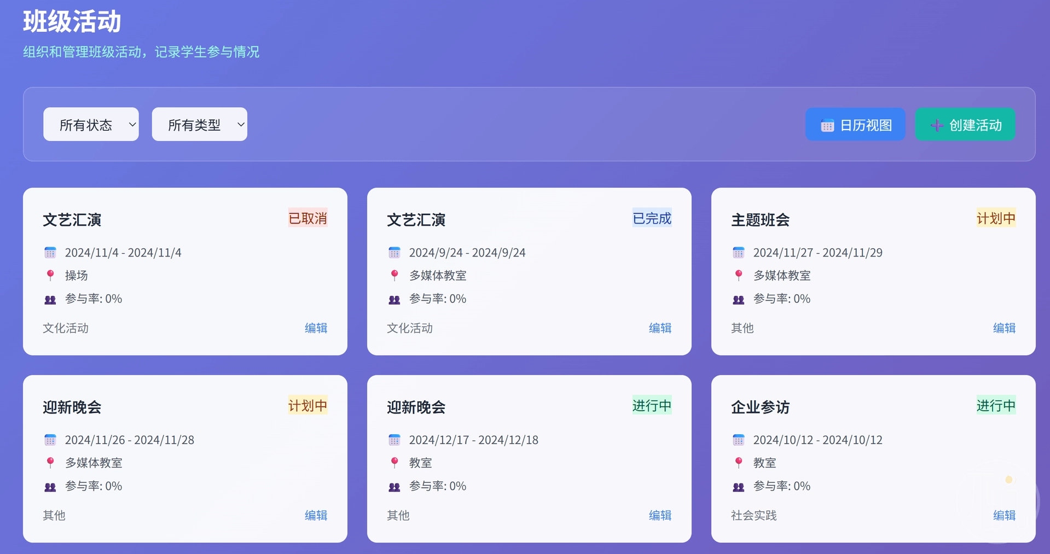Open the 所有类型 type filter dropdown
Image resolution: width=1050 pixels, height=554 pixels.
199,125
